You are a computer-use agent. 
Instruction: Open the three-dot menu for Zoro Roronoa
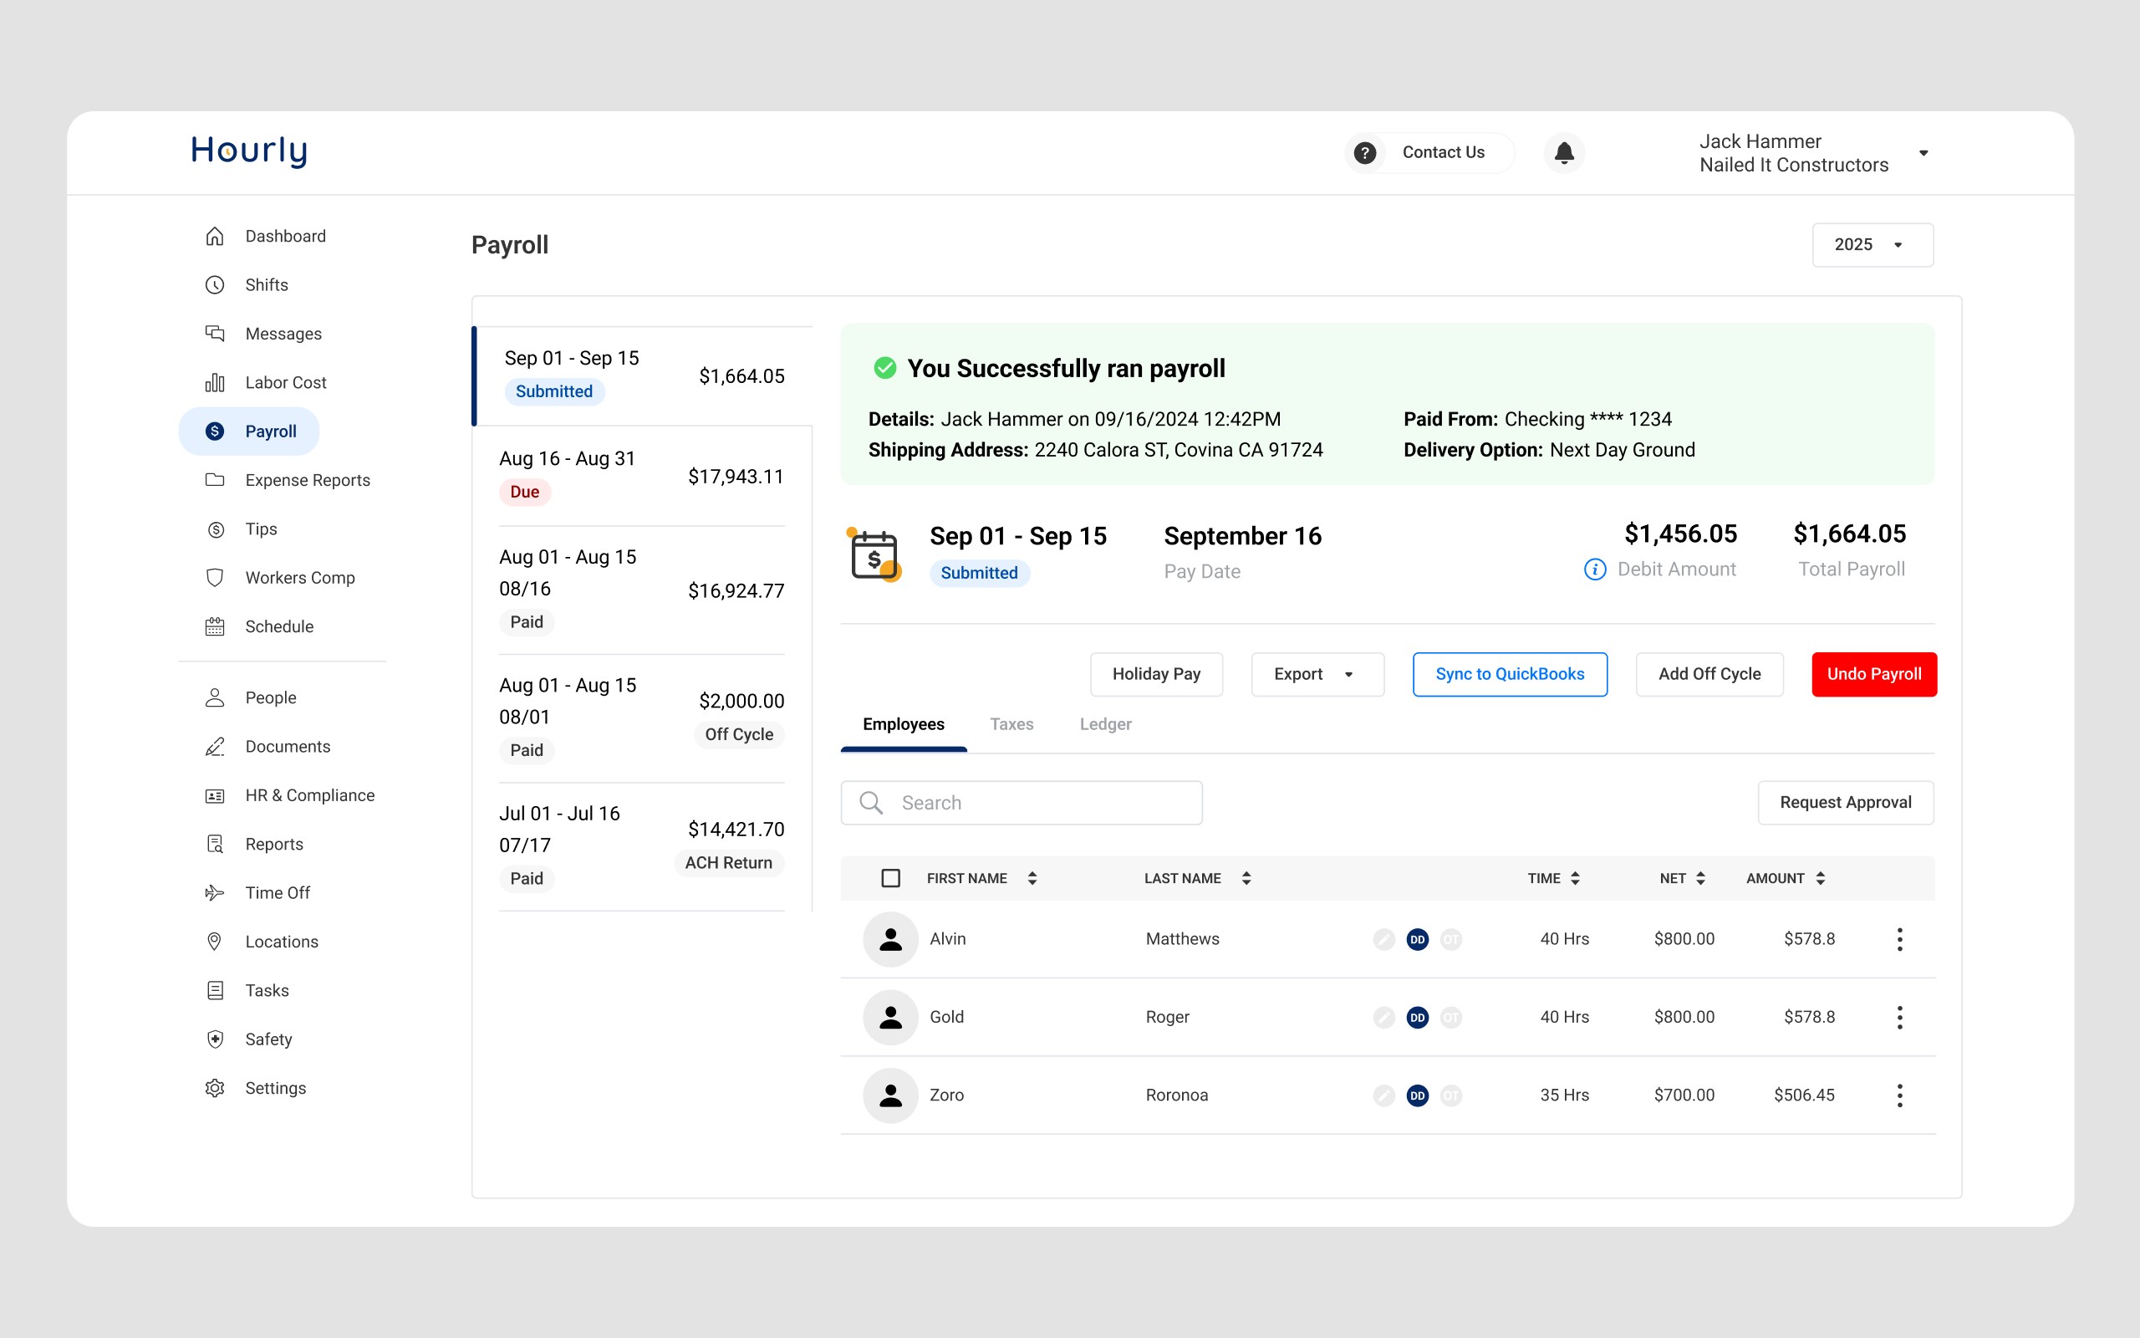(1898, 1095)
